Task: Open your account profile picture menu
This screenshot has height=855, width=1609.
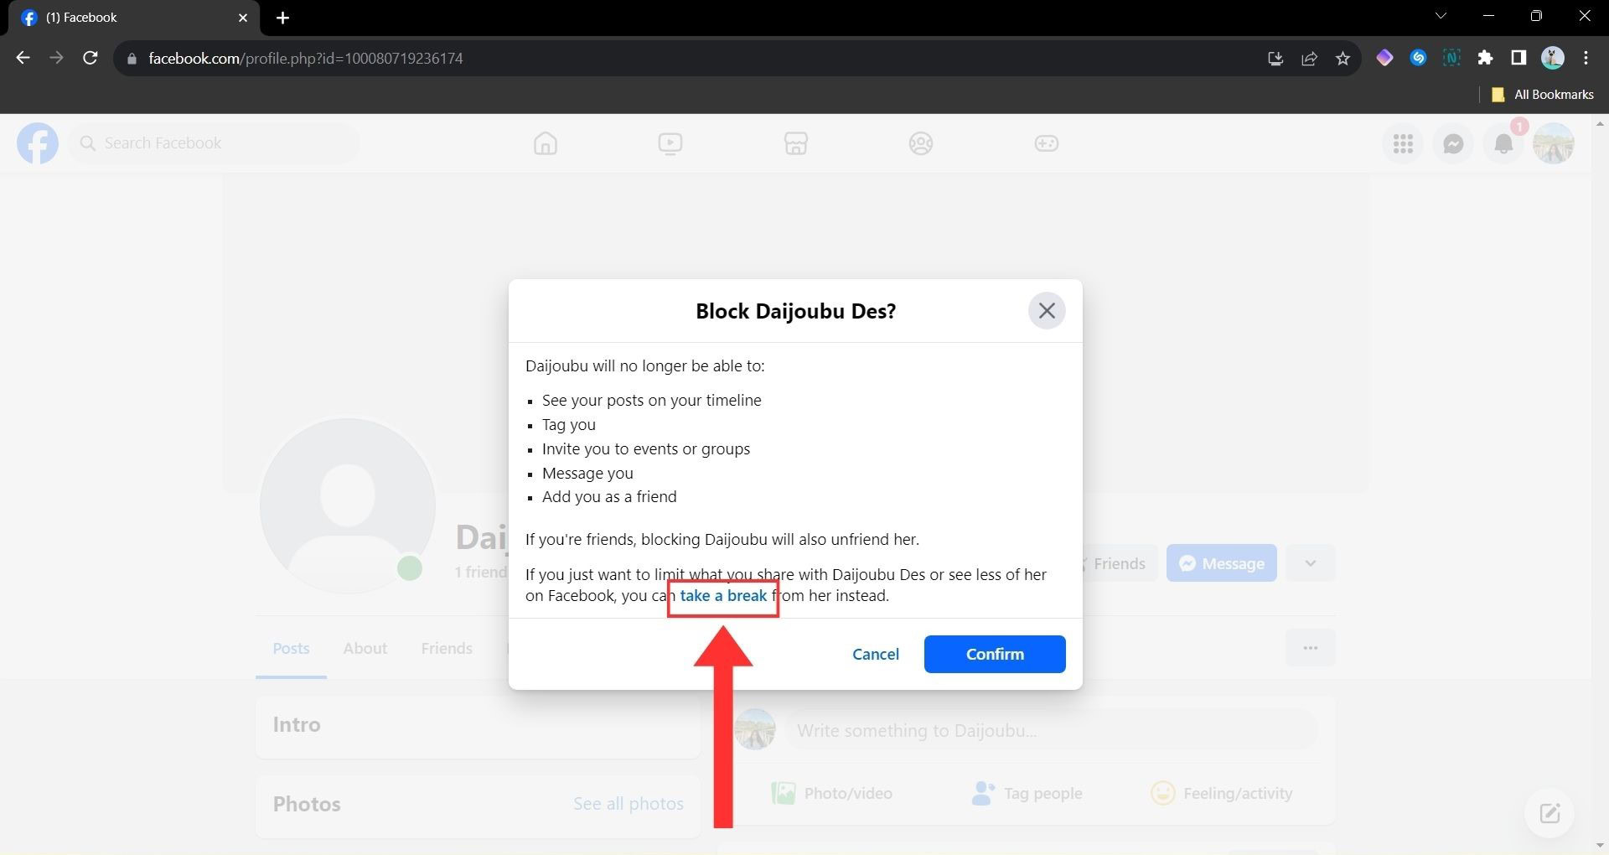Action: [x=1554, y=143]
